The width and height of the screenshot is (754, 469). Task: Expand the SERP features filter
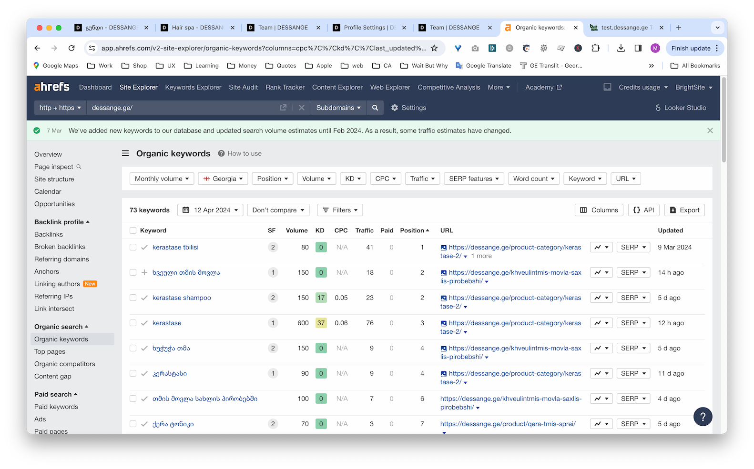(x=474, y=179)
